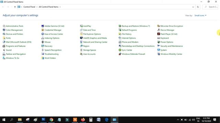This screenshot has height=123, width=220.
Task: Open RemoteApp and Desktop Connections link
Action: point(138,46)
